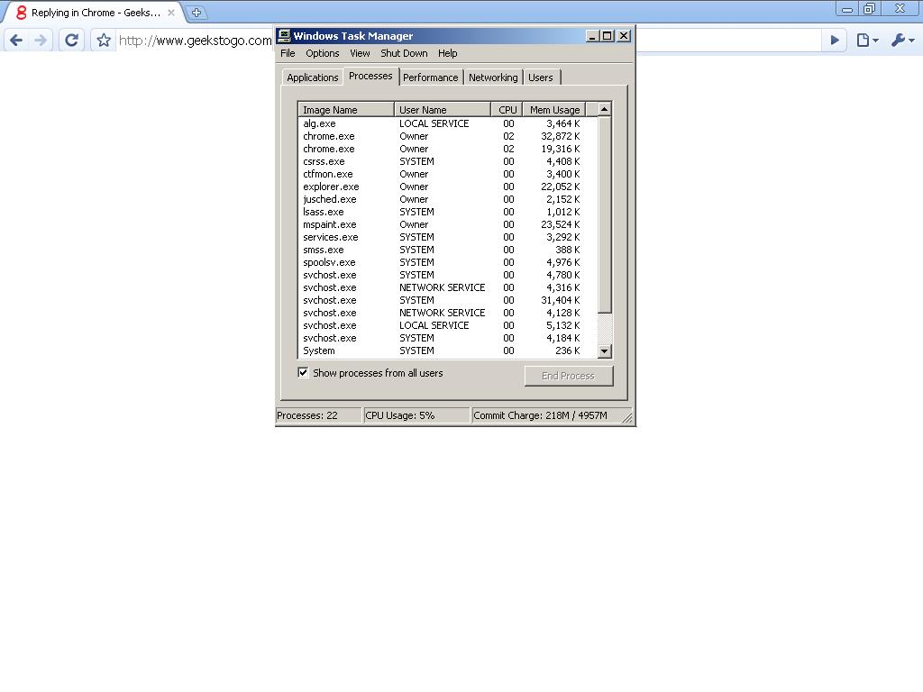Sort processes by Mem Usage column

[x=554, y=109]
